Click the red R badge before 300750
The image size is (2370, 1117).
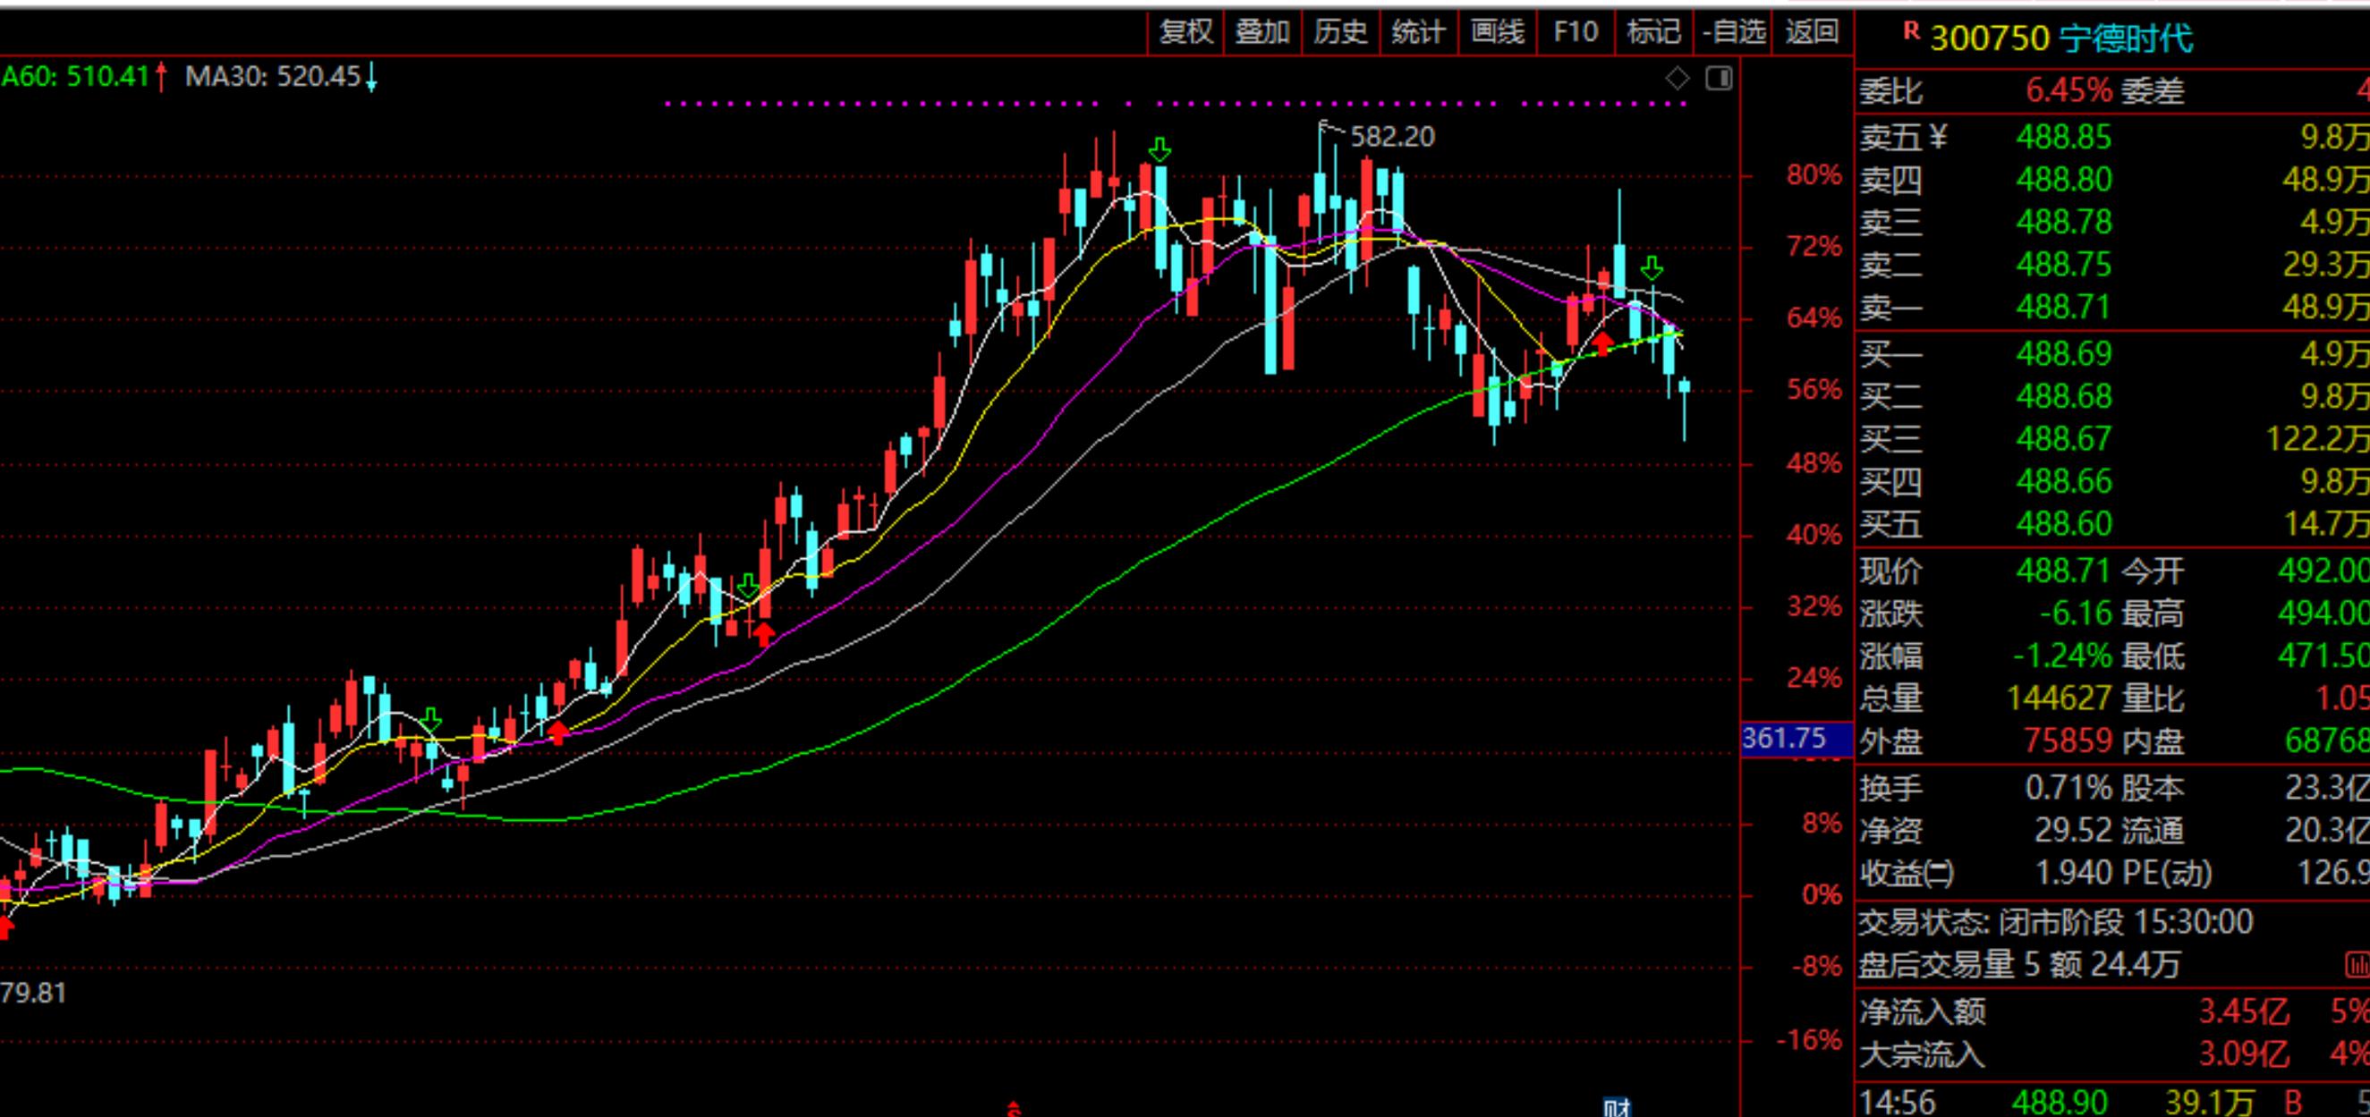pos(1911,33)
